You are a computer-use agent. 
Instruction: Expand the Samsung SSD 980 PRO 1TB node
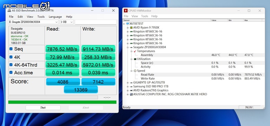[x=128, y=87]
